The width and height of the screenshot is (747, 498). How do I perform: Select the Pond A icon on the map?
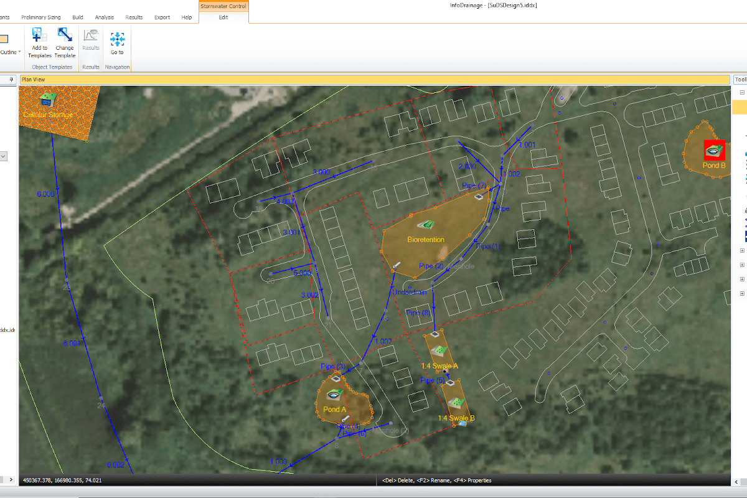pyautogui.click(x=334, y=394)
